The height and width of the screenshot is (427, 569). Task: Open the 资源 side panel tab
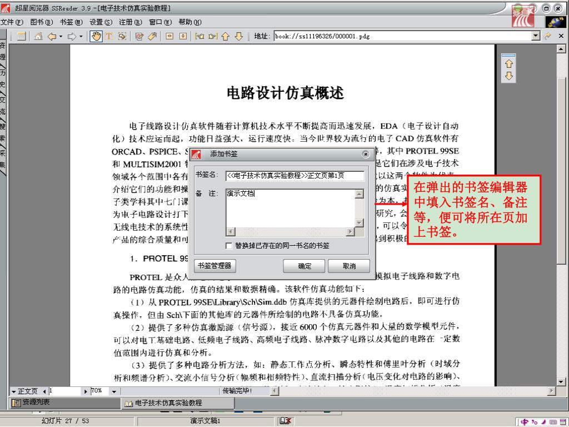[x=3, y=51]
